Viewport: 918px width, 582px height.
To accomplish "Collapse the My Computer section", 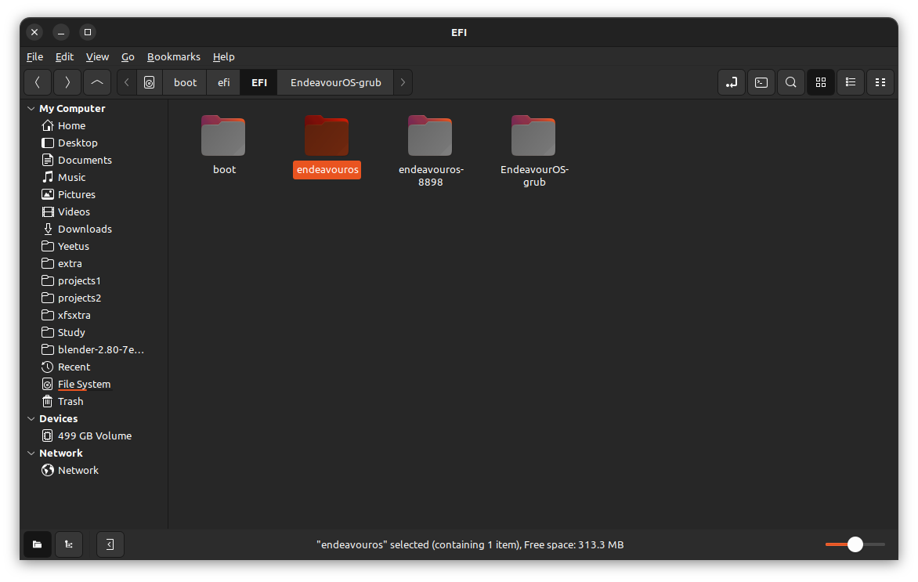I will pyautogui.click(x=31, y=109).
